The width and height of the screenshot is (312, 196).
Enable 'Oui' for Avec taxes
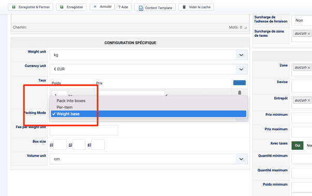pos(297,146)
